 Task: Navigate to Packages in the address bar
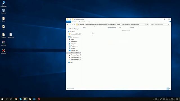pyautogui.click(x=82, y=24)
